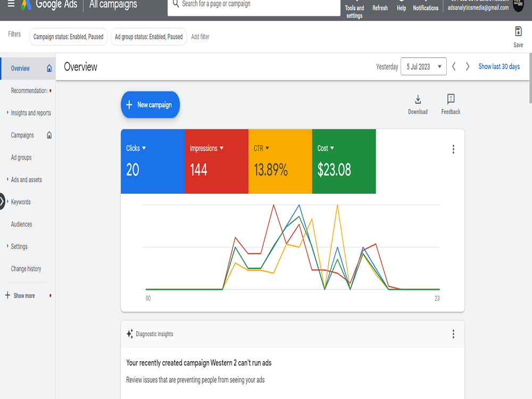Click the account avatar picture
Image resolution: width=532 pixels, height=399 pixels.
point(518,5)
